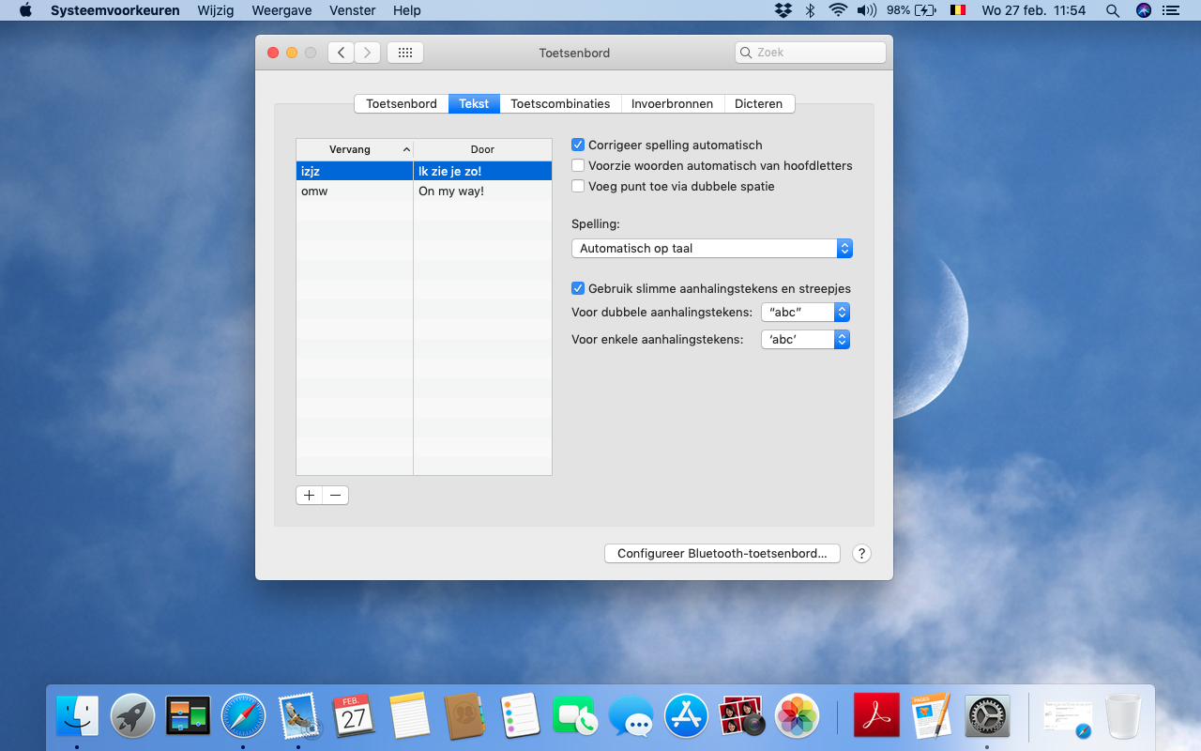Open the dubbele aanhalingstekens style dropdown

click(805, 313)
